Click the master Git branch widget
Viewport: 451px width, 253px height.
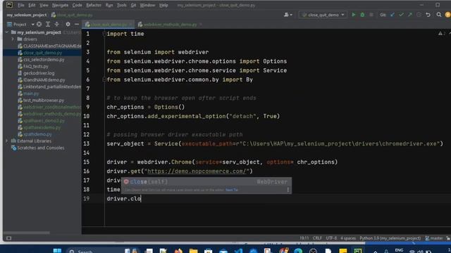[434, 238]
